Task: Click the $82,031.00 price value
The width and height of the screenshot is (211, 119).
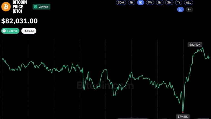Action: (19, 21)
